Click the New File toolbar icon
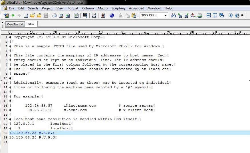The height and width of the screenshot is (153, 250). (x=26, y=16)
